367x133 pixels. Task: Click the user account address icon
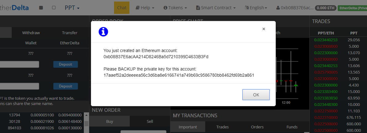tap(278, 8)
